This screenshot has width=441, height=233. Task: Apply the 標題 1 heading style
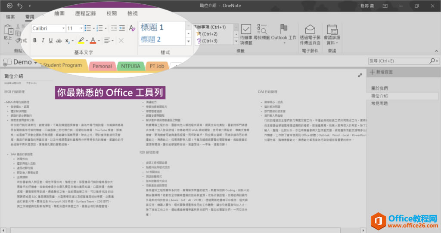tap(152, 27)
